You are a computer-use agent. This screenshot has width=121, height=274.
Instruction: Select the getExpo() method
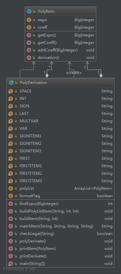pos(60,35)
